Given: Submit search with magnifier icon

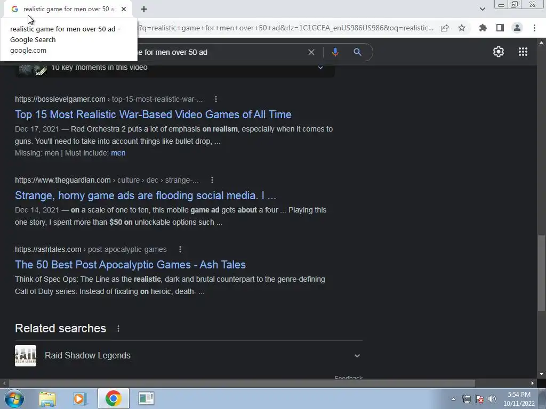Looking at the screenshot, I should [358, 52].
